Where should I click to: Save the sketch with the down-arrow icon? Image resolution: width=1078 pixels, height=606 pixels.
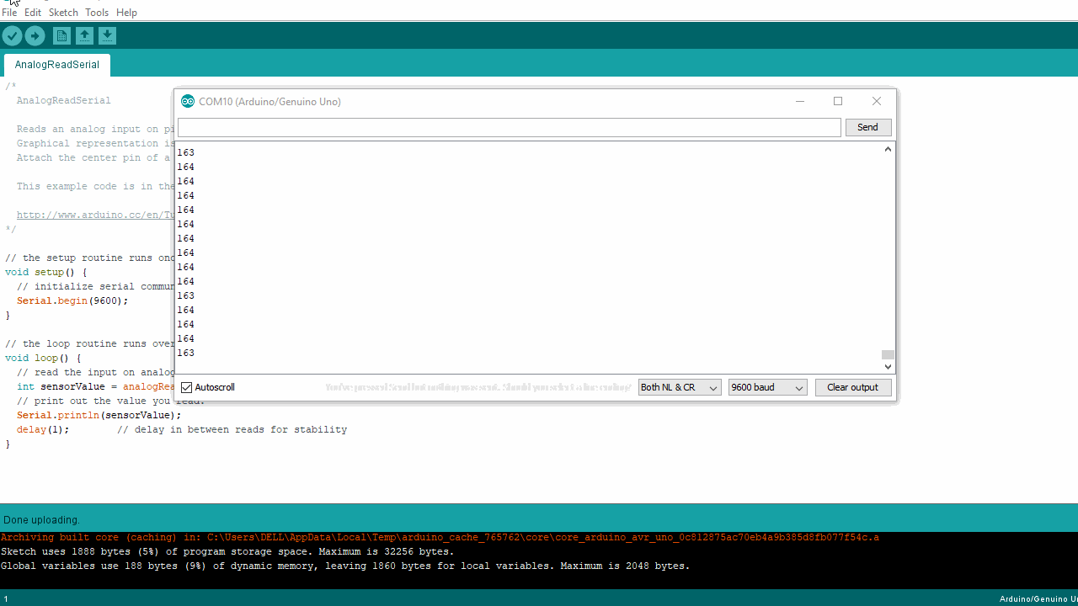[x=107, y=35]
